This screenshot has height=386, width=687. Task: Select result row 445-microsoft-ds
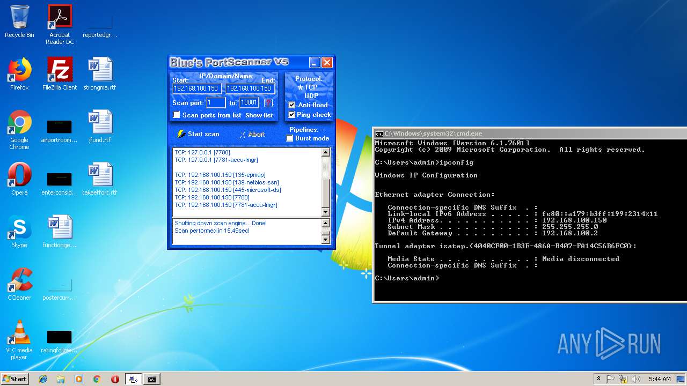point(228,190)
